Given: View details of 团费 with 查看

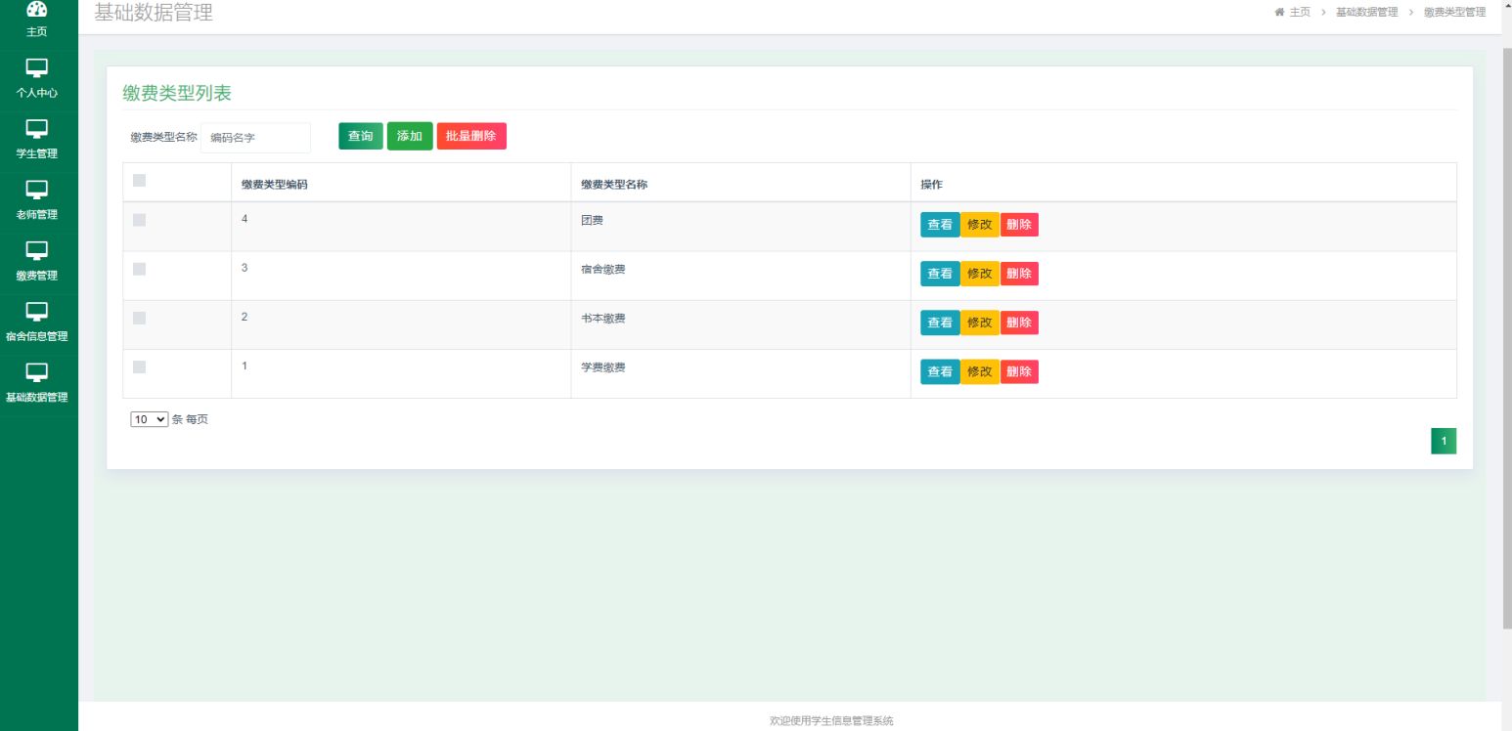Looking at the screenshot, I should pyautogui.click(x=940, y=225).
